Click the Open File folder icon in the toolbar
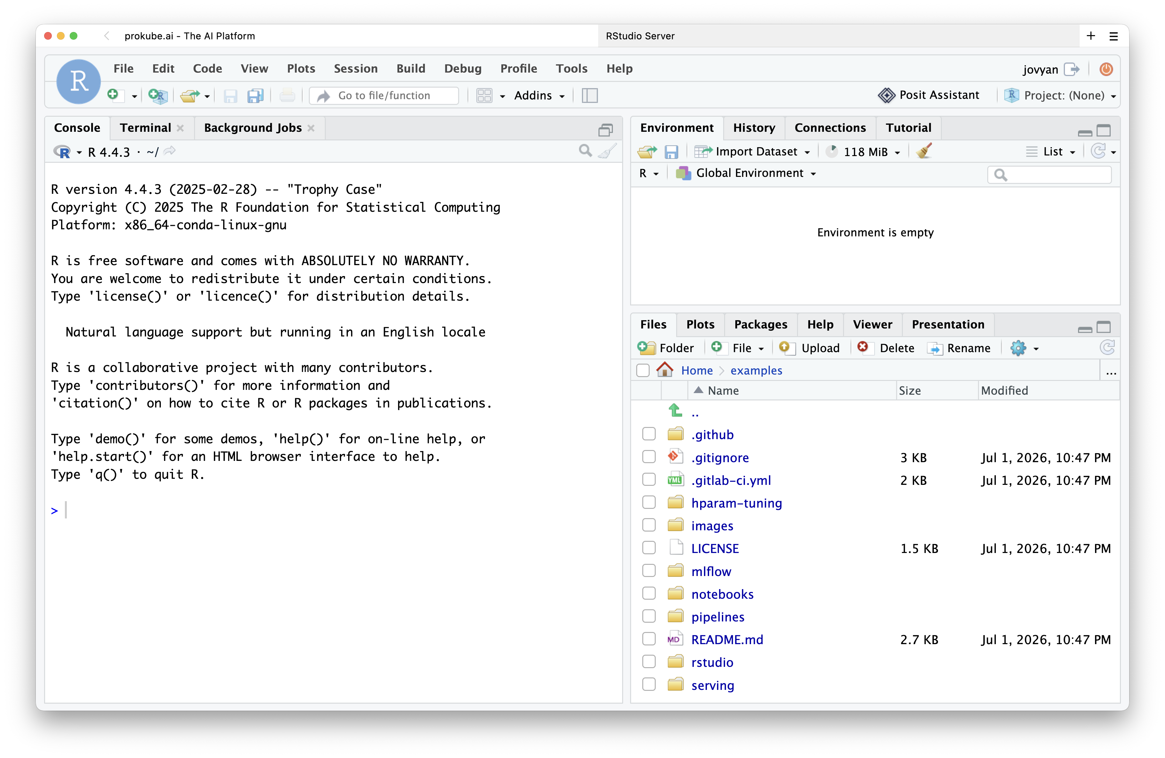 click(190, 96)
